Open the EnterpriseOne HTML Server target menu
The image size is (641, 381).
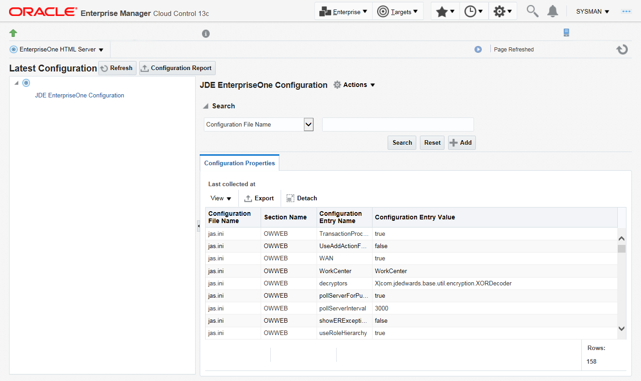[57, 50]
